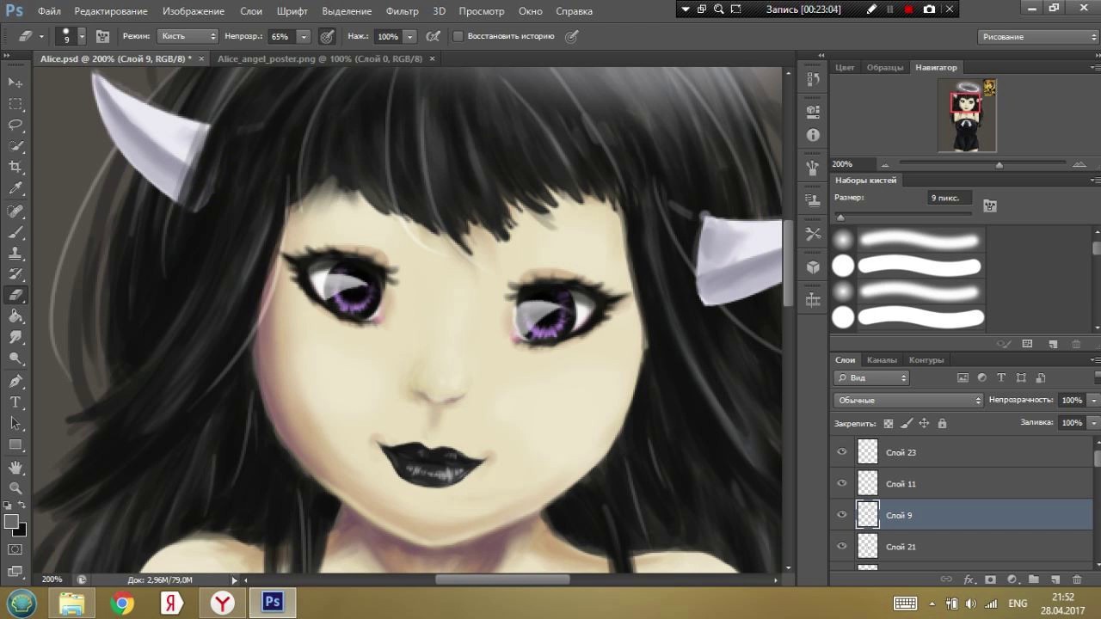Switch to Alice_angel_poster.png document tab
This screenshot has height=619, width=1101.
click(x=320, y=58)
